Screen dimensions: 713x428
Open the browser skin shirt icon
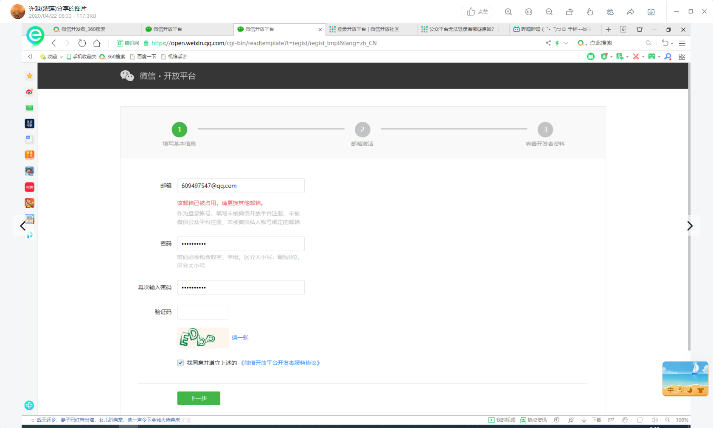(640, 29)
